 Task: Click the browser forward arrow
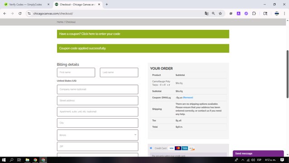pos(12,14)
